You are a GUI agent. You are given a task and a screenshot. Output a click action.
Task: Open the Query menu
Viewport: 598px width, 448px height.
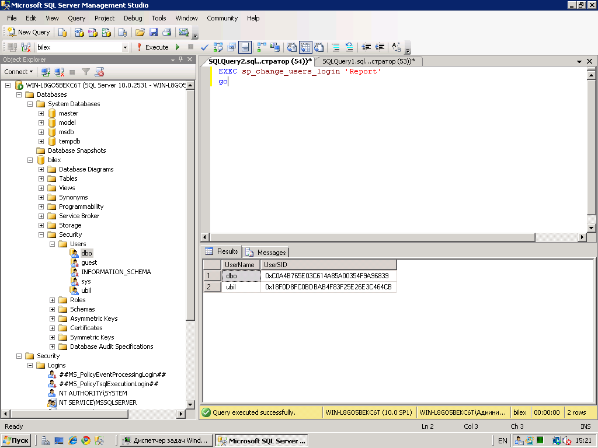(77, 18)
